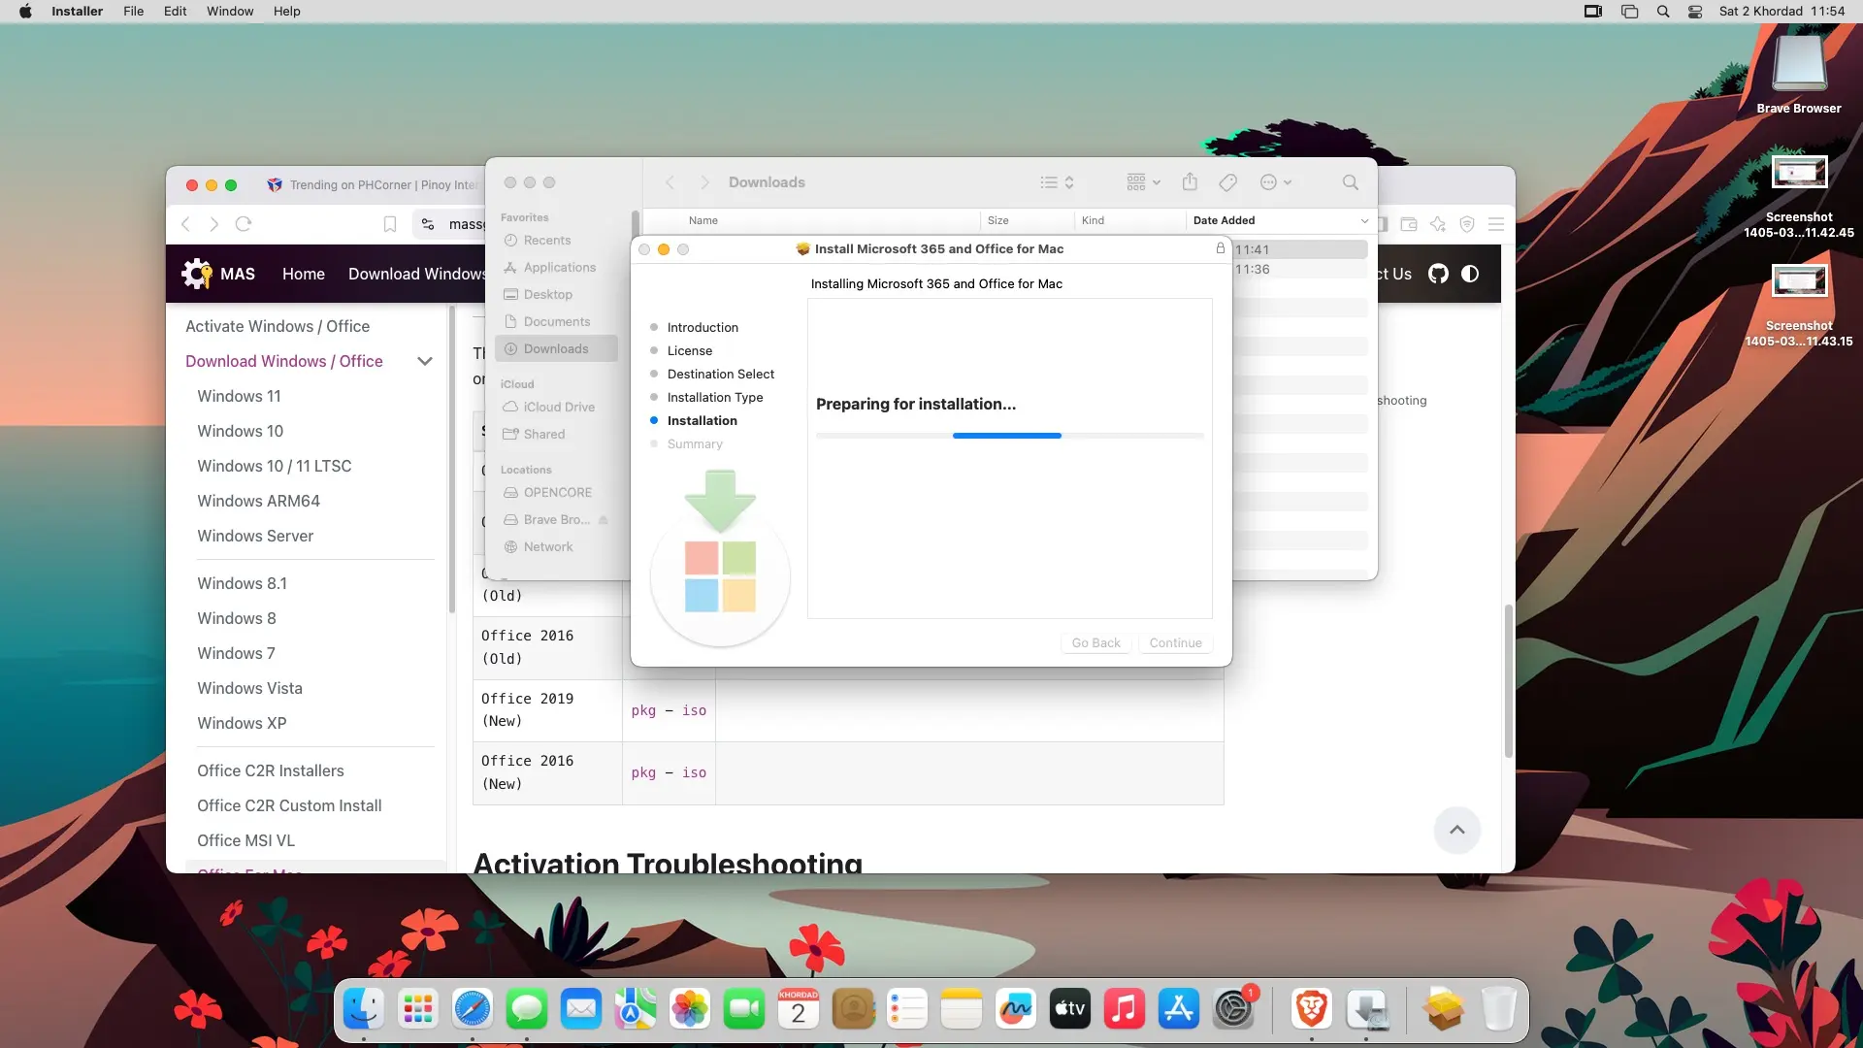Open the File menu
1863x1048 pixels.
134,12
